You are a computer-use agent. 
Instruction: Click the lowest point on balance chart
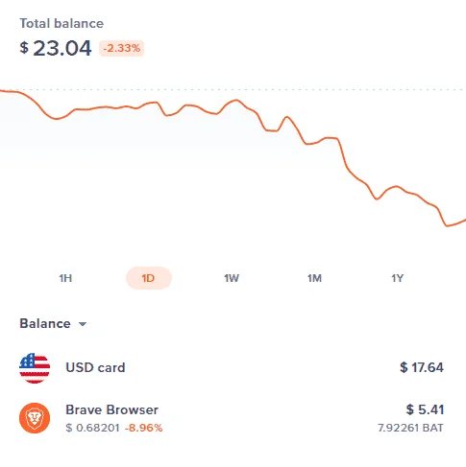coord(447,225)
